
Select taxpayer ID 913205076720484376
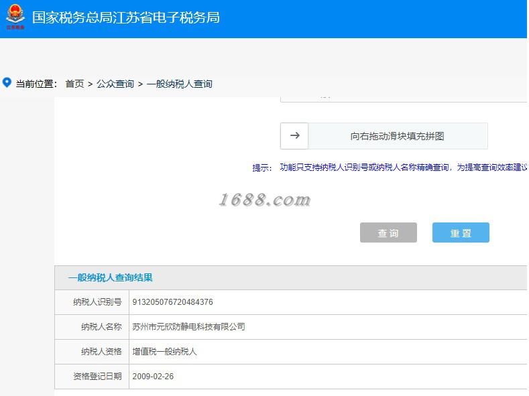coord(172,302)
